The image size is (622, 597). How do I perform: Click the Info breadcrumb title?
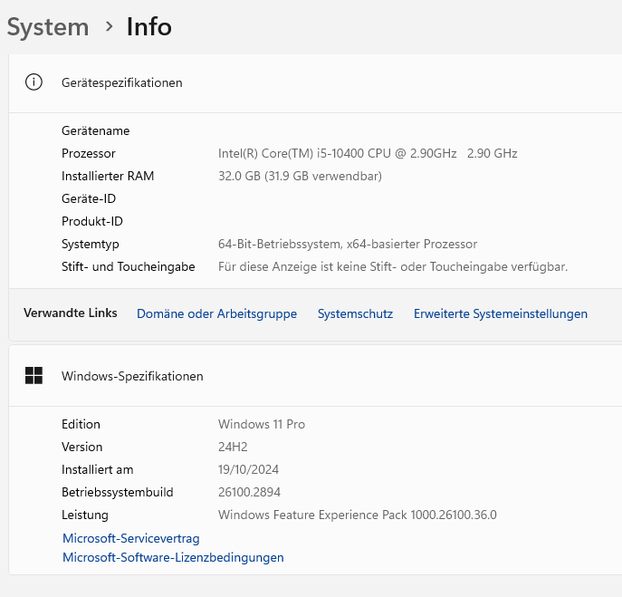pyautogui.click(x=149, y=27)
